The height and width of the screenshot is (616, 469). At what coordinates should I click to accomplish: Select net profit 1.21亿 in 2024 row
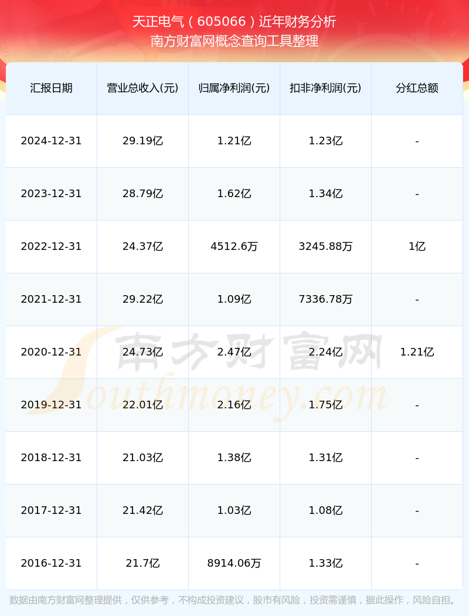(235, 141)
